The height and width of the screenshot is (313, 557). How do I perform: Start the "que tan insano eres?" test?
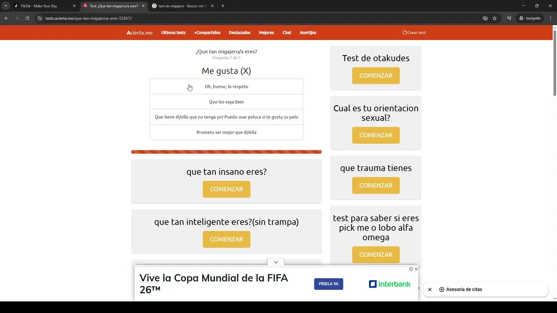[226, 189]
